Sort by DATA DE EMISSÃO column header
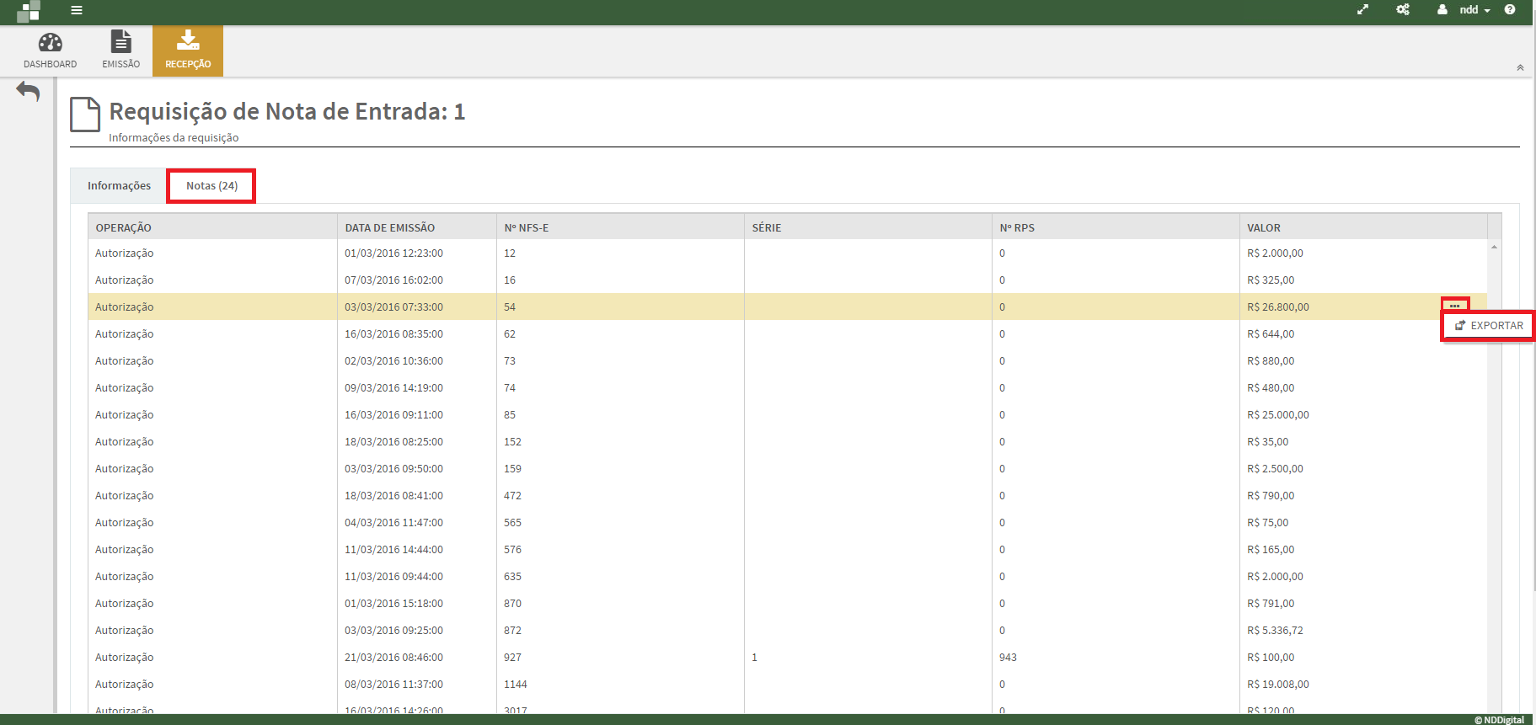The height and width of the screenshot is (725, 1536). (x=389, y=227)
